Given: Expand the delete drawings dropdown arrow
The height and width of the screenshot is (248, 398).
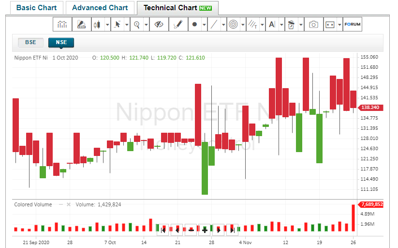Looking at the screenshot, I should (x=301, y=24).
